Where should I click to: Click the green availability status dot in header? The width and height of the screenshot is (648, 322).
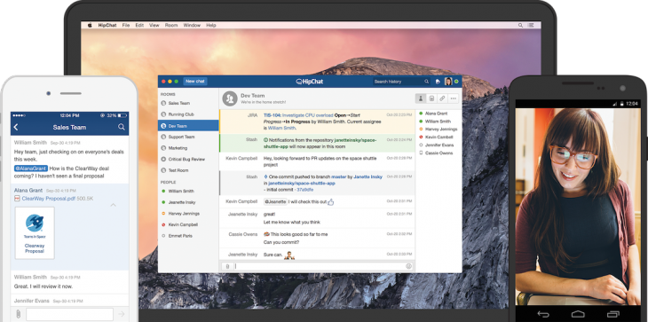(x=456, y=82)
